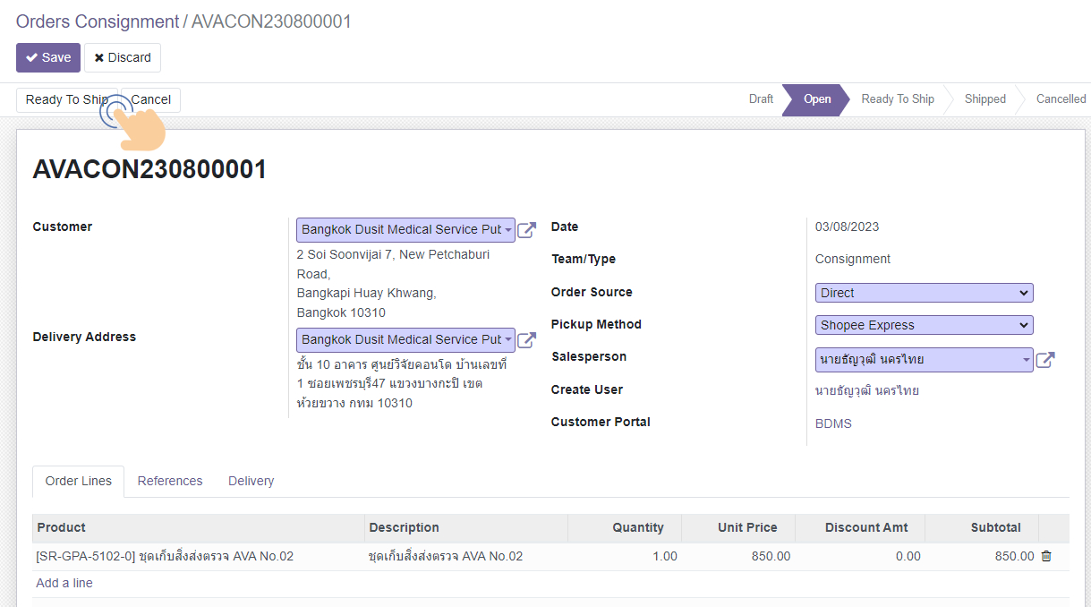Open the Pickup Method dropdown
The height and width of the screenshot is (607, 1091).
924,325
